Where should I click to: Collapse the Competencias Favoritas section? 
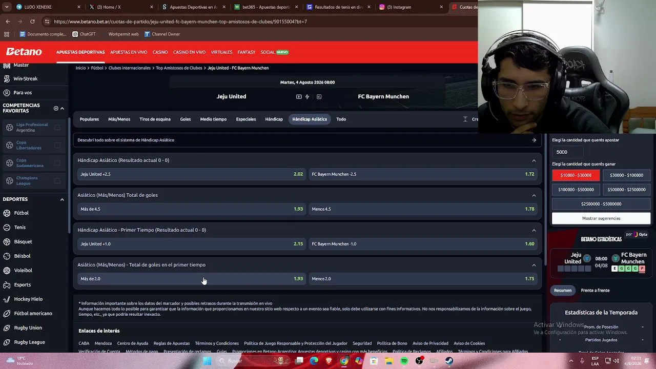coord(62,108)
